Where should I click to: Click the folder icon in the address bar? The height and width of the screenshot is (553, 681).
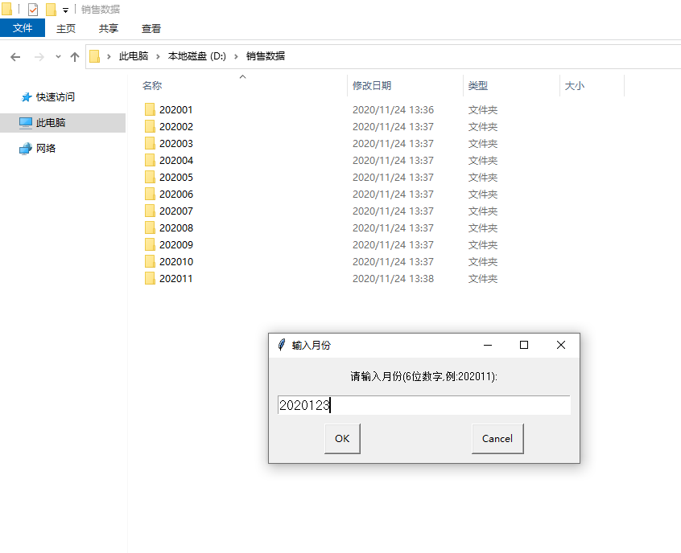tap(97, 55)
